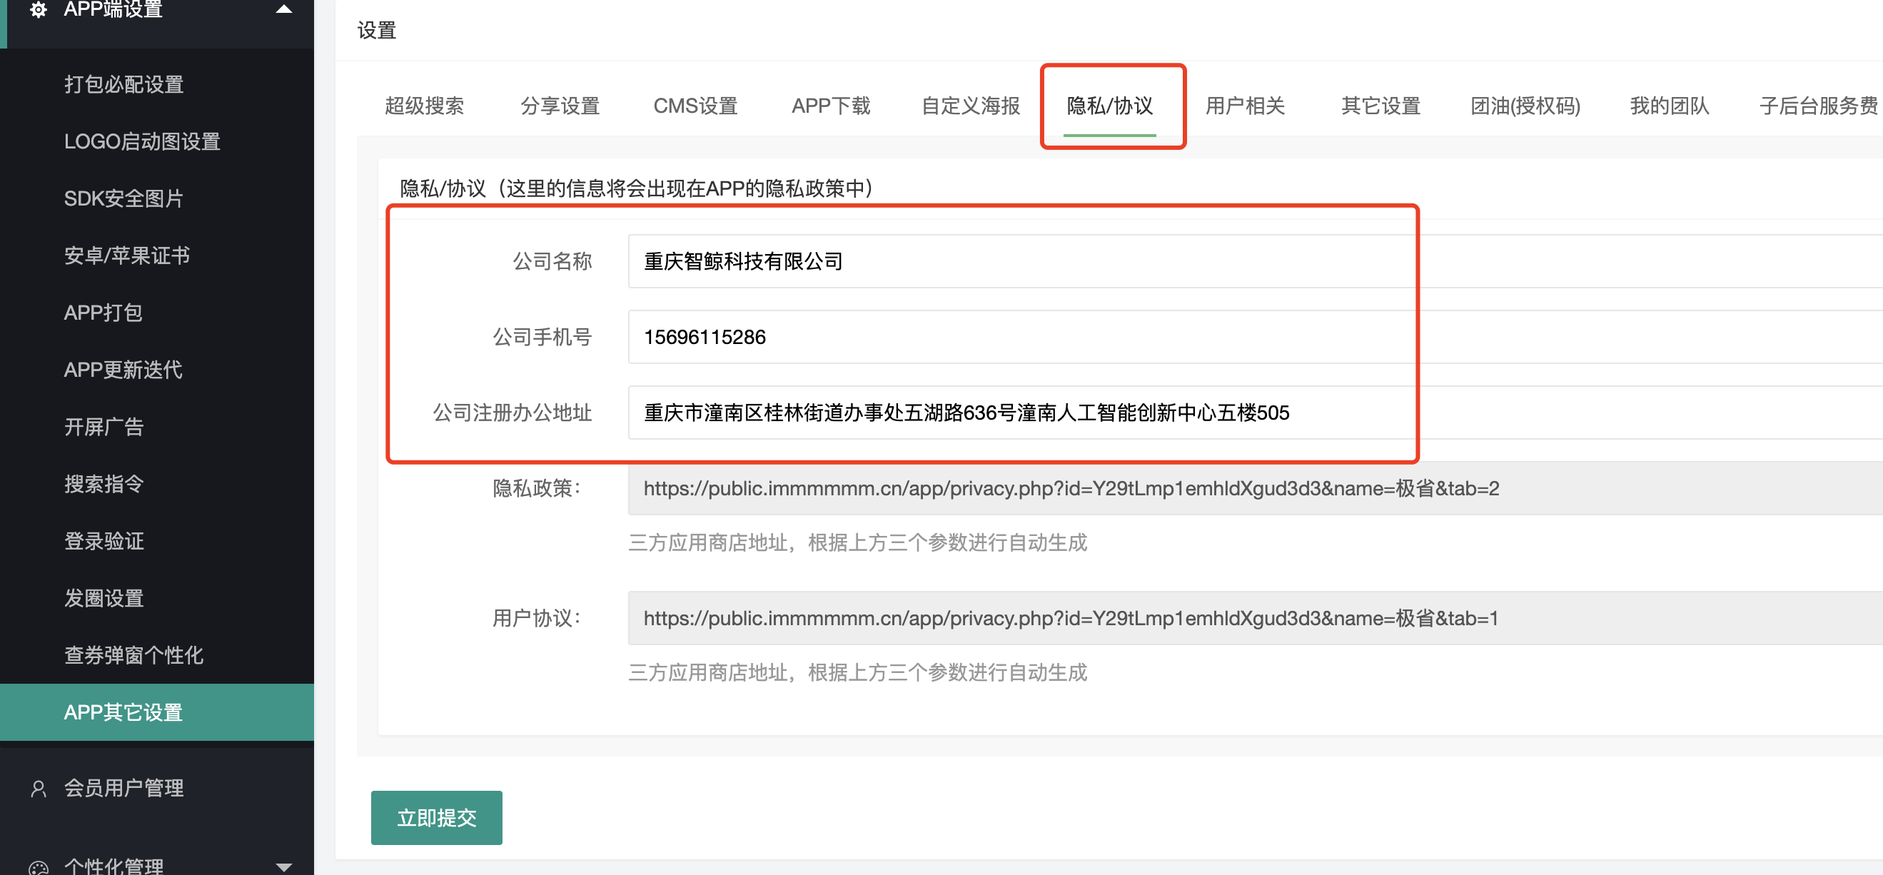
Task: Open 查券弹窗个性化 menu item
Action: coord(133,655)
